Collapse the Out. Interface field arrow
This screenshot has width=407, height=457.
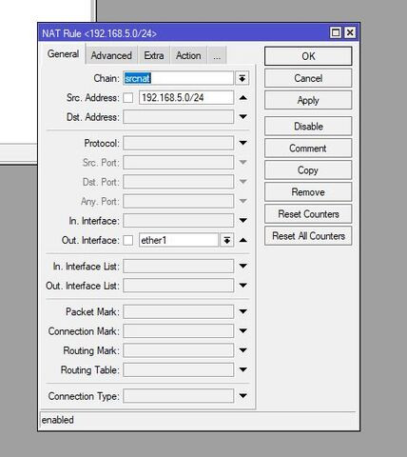(x=243, y=240)
